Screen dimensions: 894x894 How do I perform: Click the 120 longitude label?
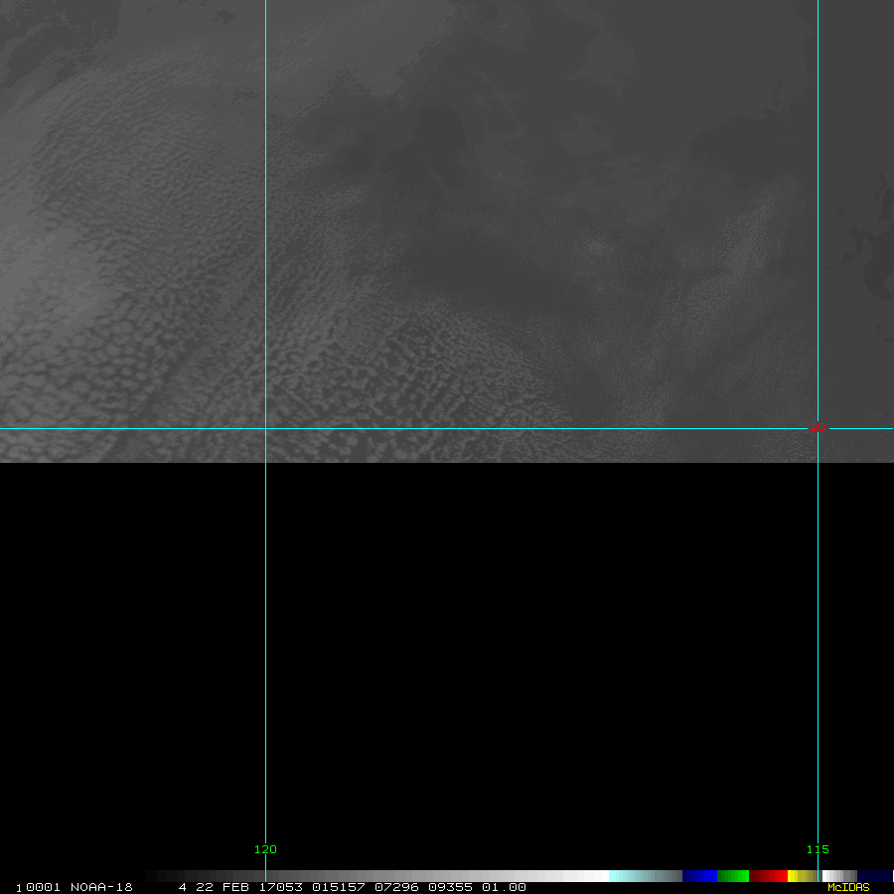click(x=265, y=849)
